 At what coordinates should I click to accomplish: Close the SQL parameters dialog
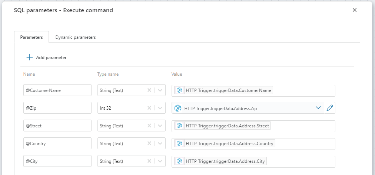(x=355, y=10)
